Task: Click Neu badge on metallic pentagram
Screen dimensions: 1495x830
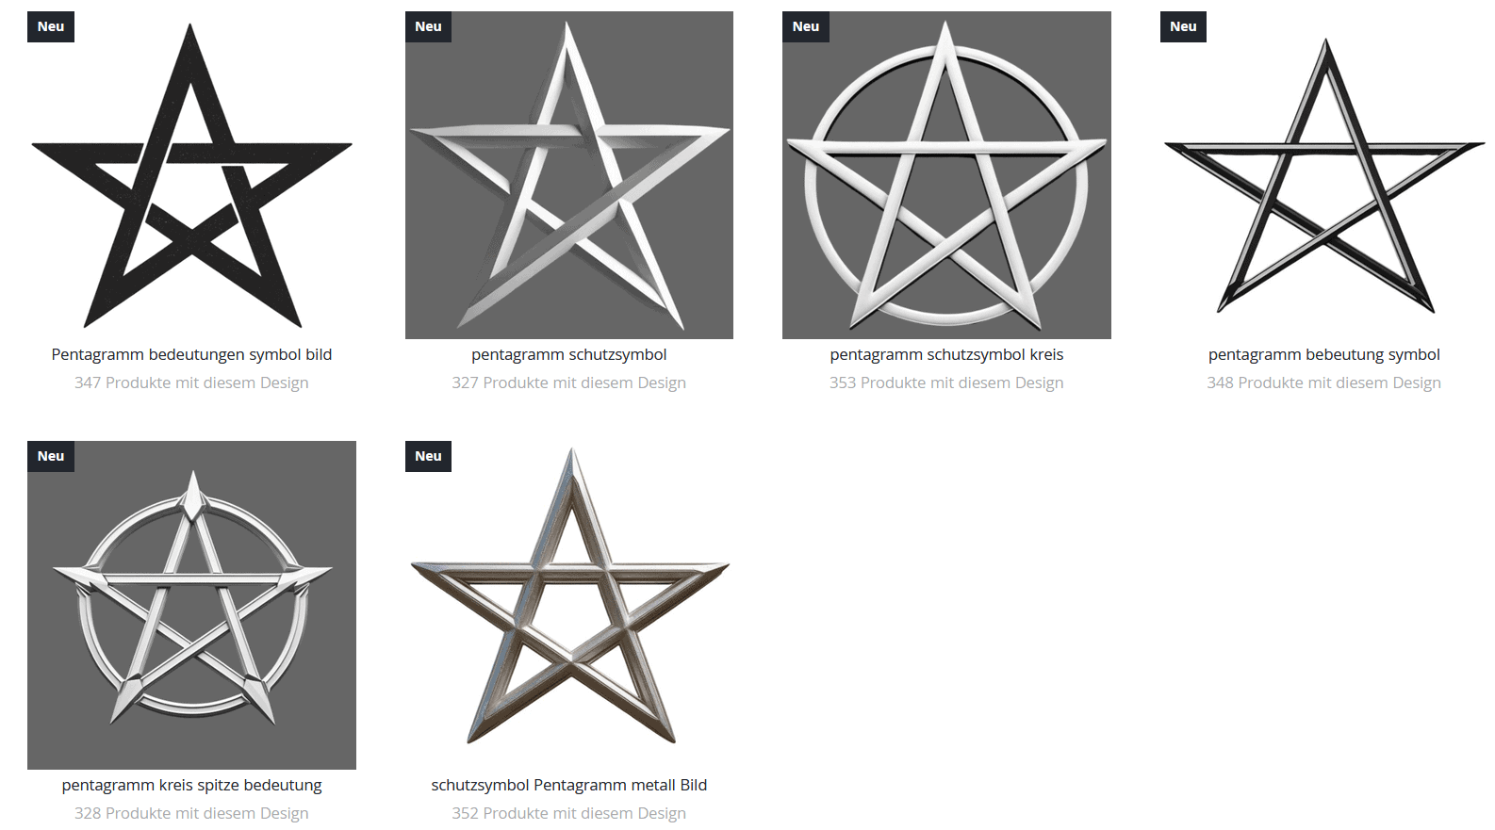Action: coord(428,456)
